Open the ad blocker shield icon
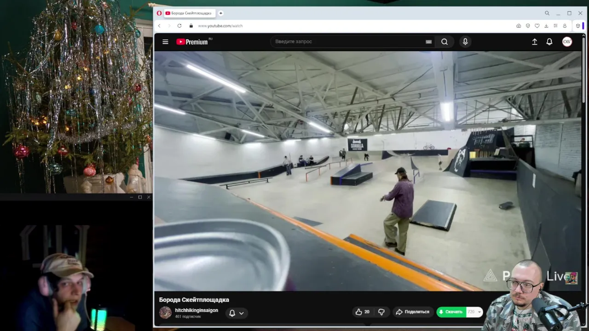Viewport: 589px width, 331px height. [x=528, y=26]
